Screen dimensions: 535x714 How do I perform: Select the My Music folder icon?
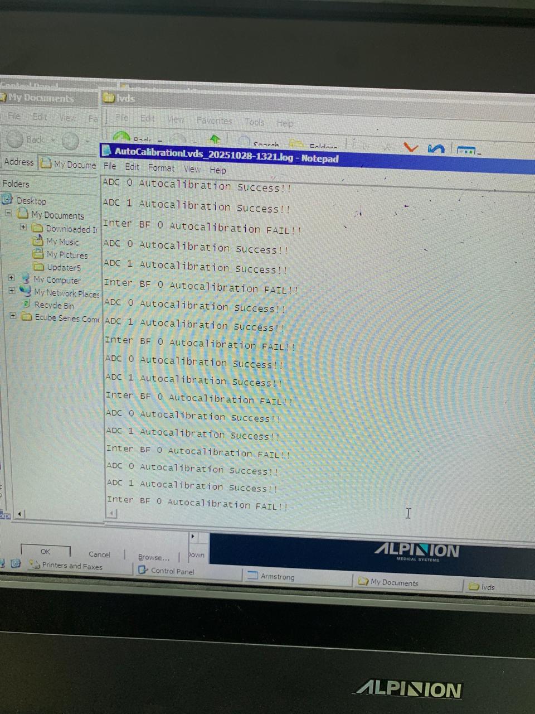[38, 241]
